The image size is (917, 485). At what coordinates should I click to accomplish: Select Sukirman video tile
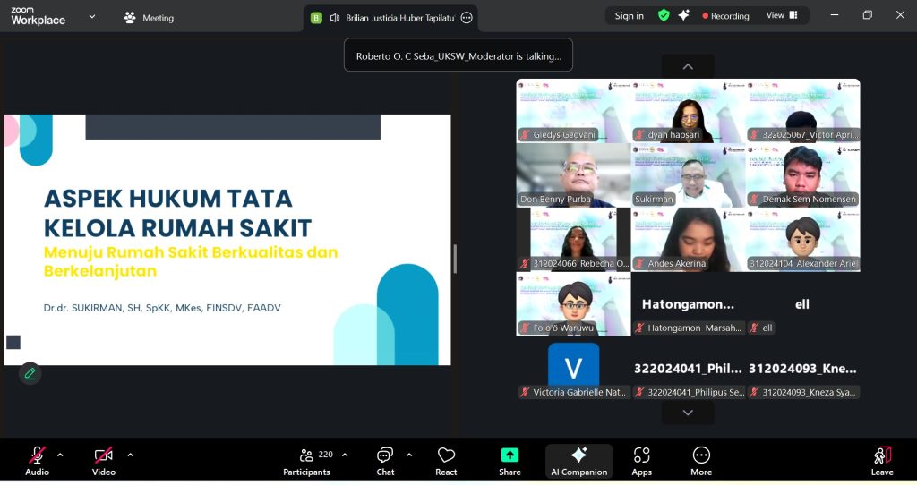tap(689, 175)
